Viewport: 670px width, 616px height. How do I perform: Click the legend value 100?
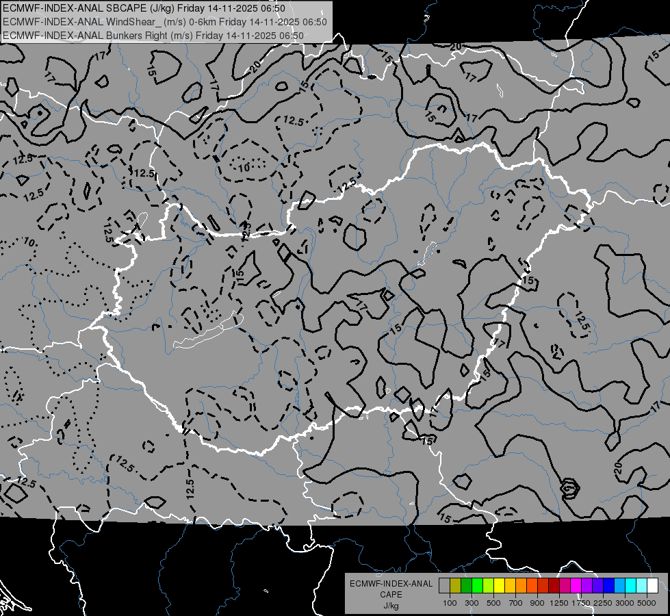pos(450,603)
